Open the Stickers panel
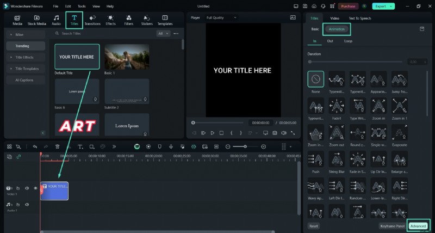435x233 pixels. point(147,21)
